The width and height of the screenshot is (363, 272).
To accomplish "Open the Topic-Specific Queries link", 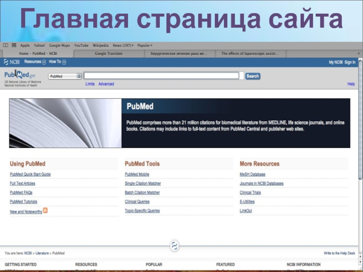I will click(x=142, y=211).
